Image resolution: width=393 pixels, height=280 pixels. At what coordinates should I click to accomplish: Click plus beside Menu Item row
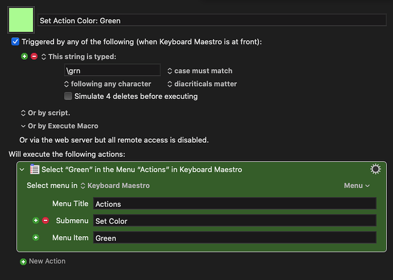pos(36,237)
